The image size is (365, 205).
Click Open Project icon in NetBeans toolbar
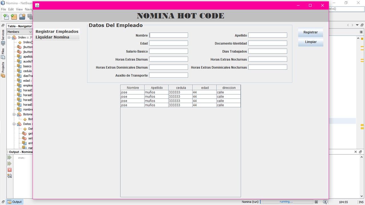[22, 17]
